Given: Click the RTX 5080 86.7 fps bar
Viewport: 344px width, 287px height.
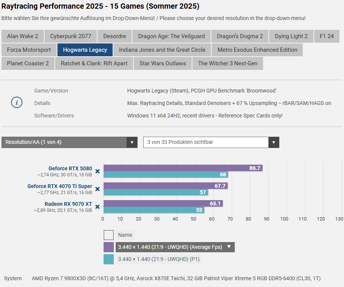Looking at the screenshot, I should [183, 168].
